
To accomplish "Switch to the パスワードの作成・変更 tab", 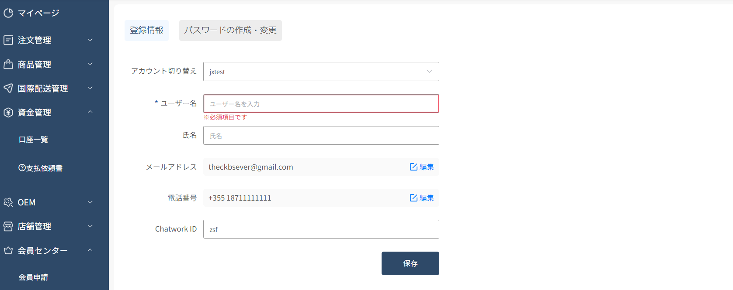I will [230, 31].
